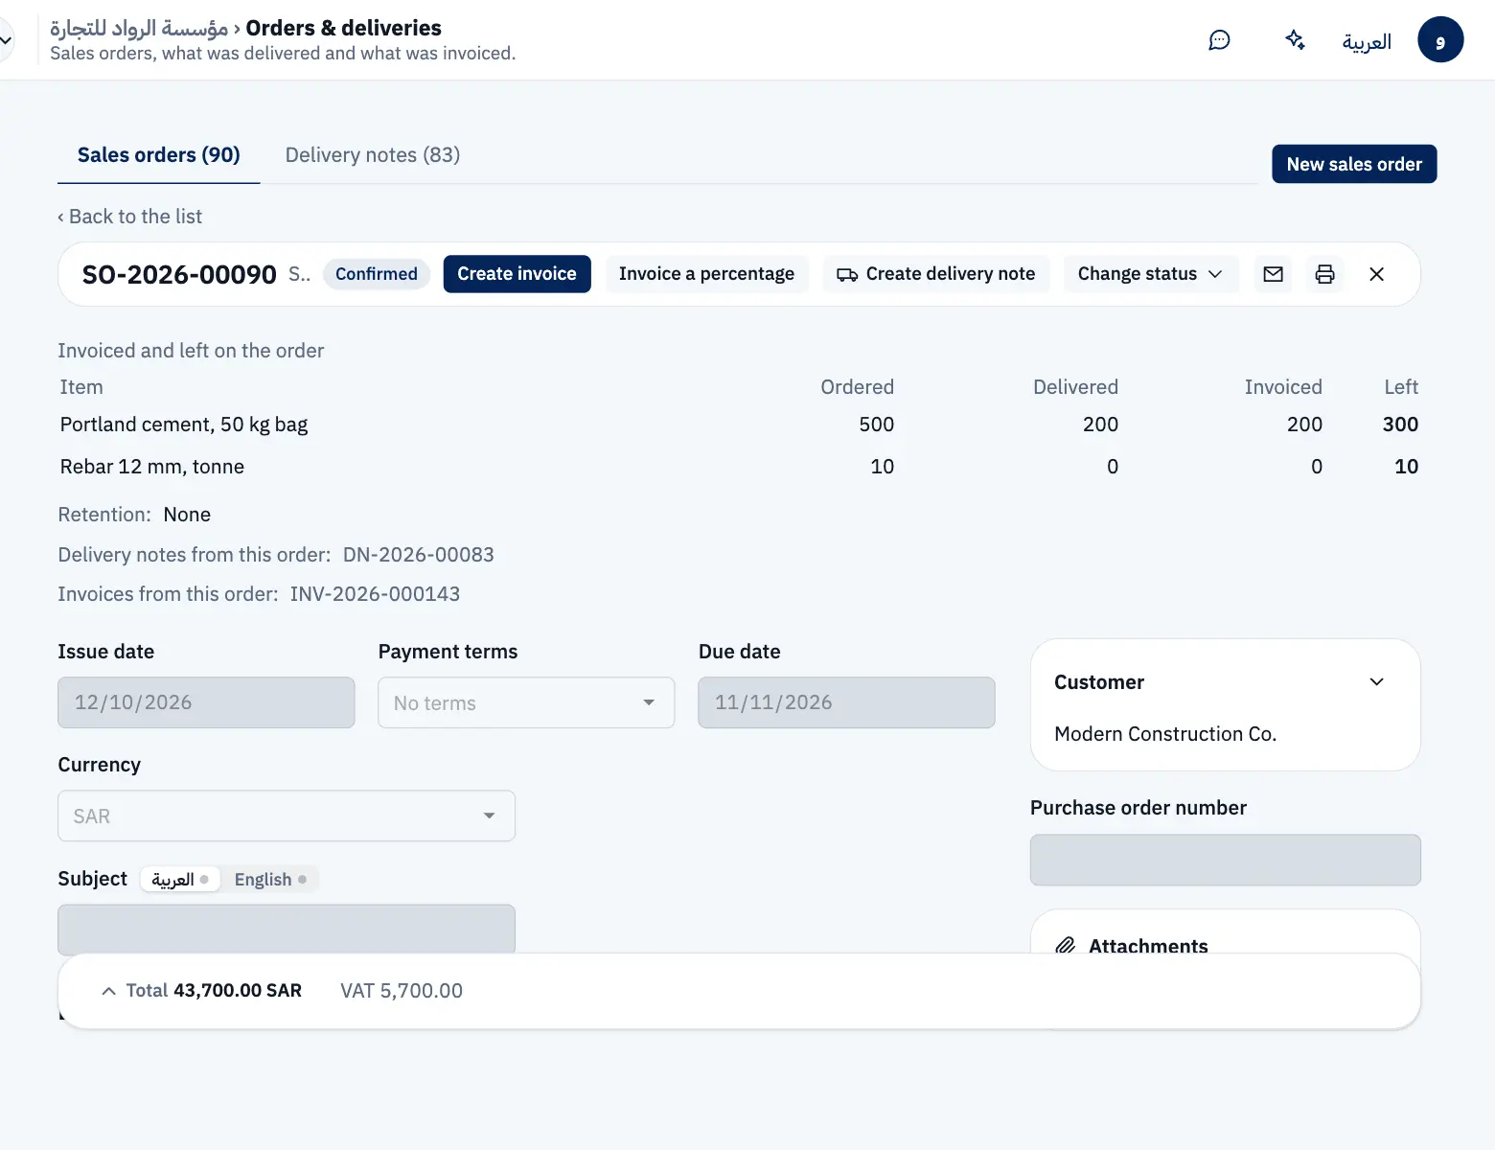This screenshot has width=1495, height=1150.
Task: Print the sales order
Action: click(x=1324, y=274)
